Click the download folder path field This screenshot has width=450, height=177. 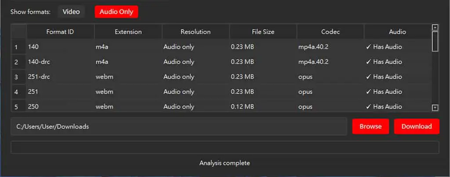tap(179, 126)
